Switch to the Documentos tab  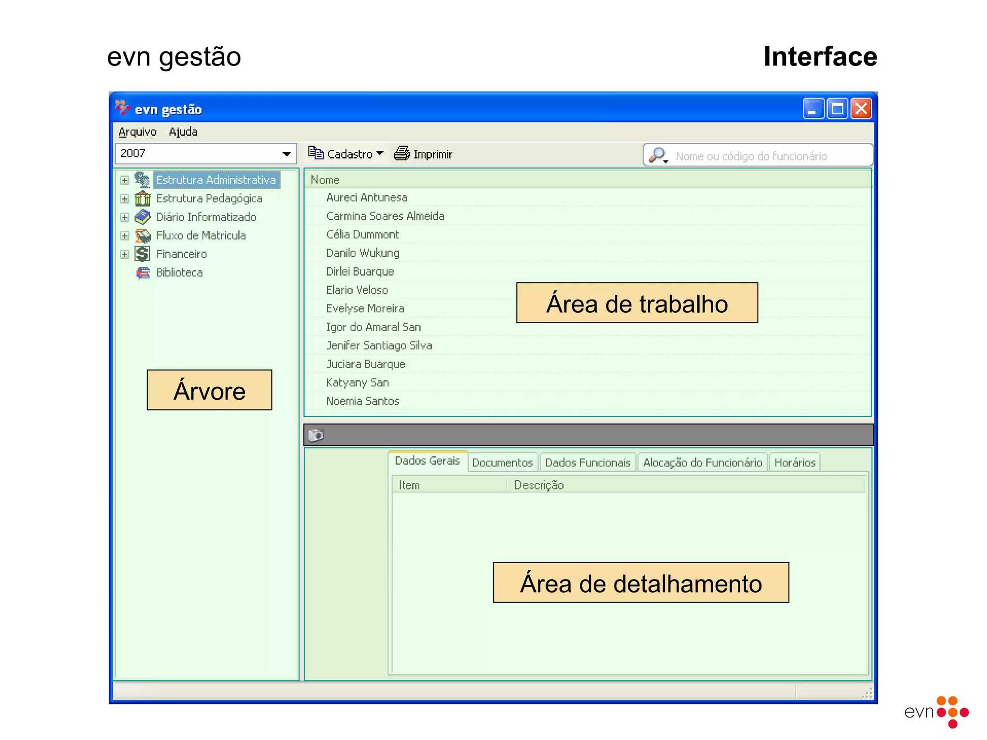click(502, 462)
